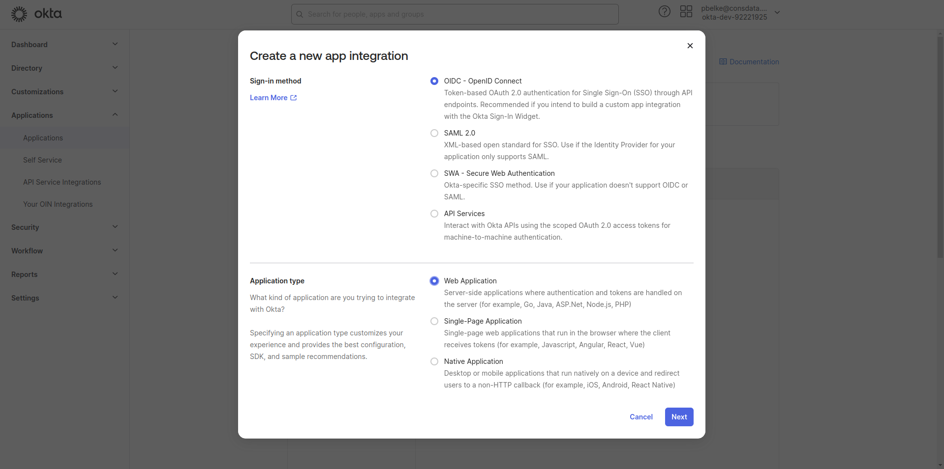Click the external link icon beside Learn More
Viewport: 944px width, 469px height.
tap(294, 98)
